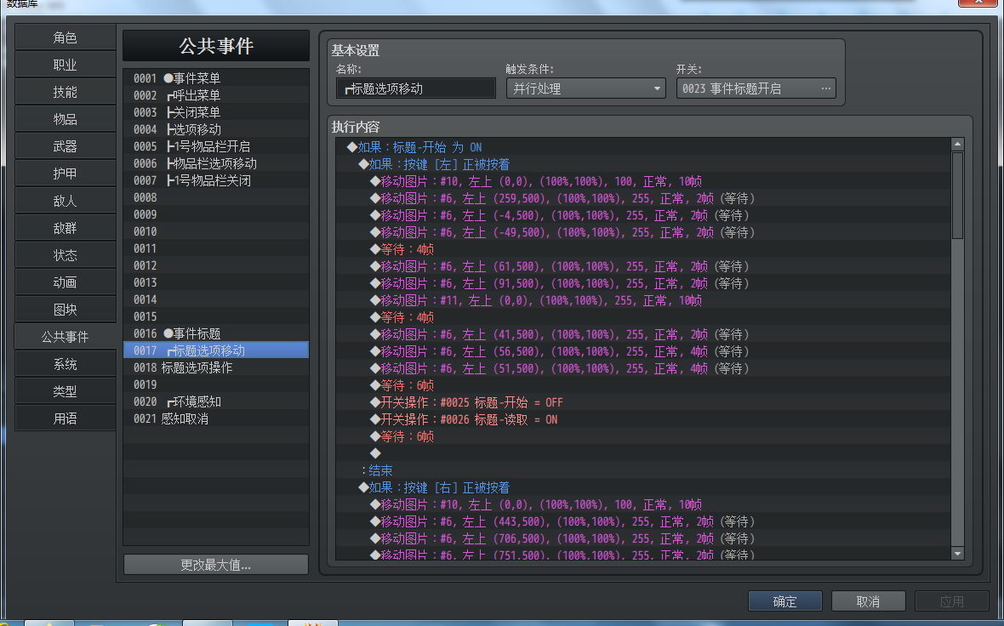Open the 技能 tab

coord(65,92)
